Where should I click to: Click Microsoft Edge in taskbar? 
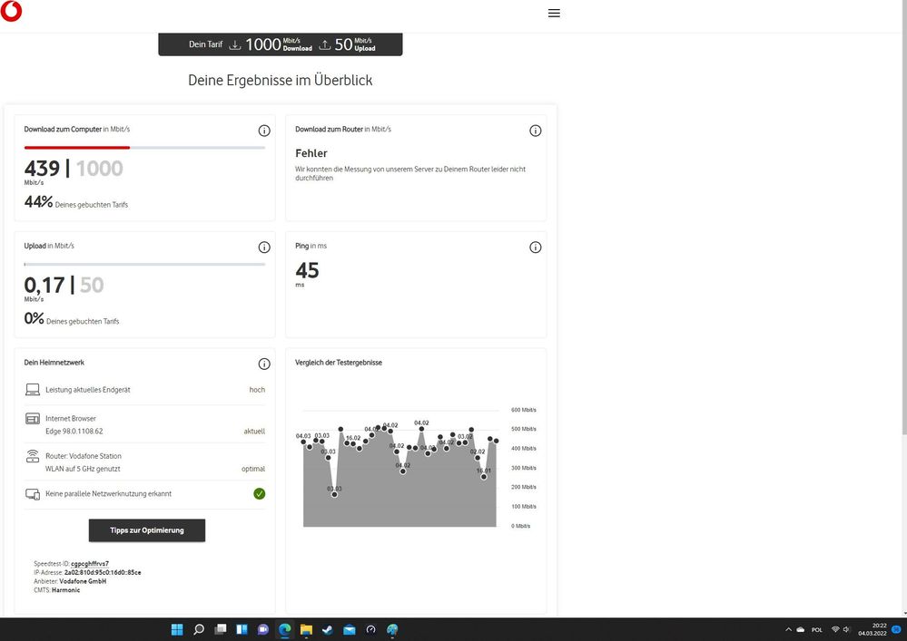tap(284, 629)
